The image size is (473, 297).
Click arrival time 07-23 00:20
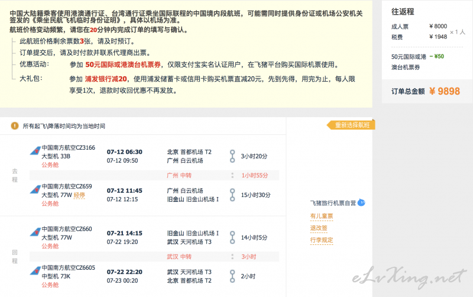click(122, 280)
